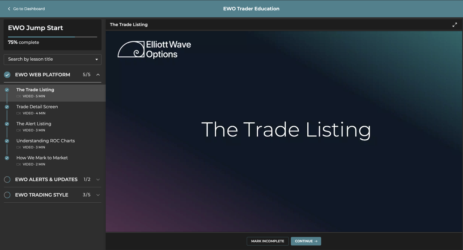Click the Elliott Wave Options logo
Screen dimensions: 463x250
[x=154, y=49]
